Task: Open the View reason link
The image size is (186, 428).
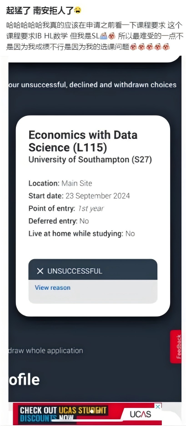Action: 52,287
